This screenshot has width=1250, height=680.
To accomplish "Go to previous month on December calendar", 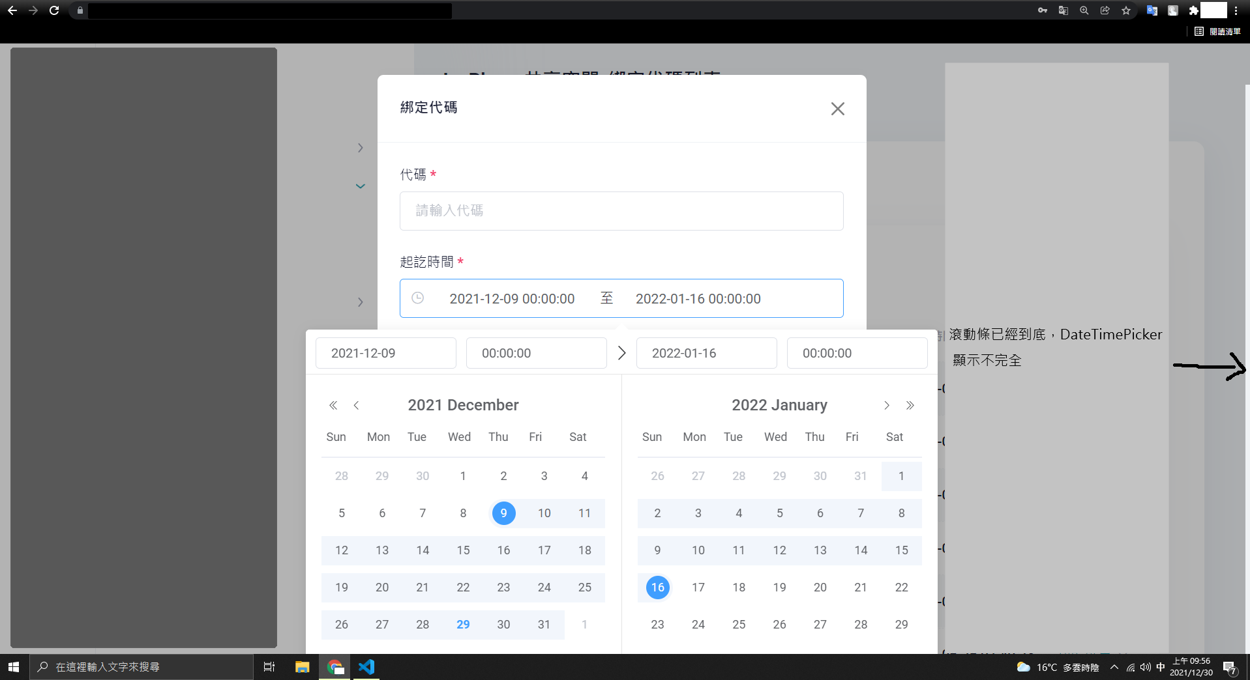I will (x=356, y=405).
